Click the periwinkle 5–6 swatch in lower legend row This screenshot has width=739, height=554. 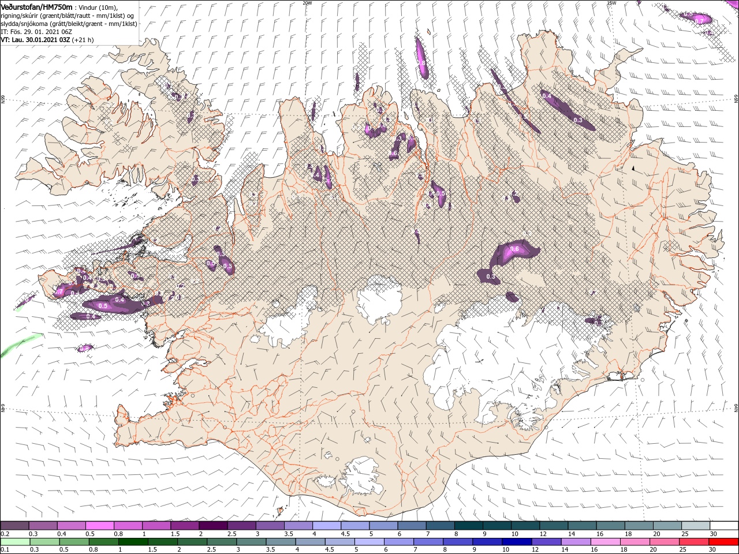pos(369,541)
